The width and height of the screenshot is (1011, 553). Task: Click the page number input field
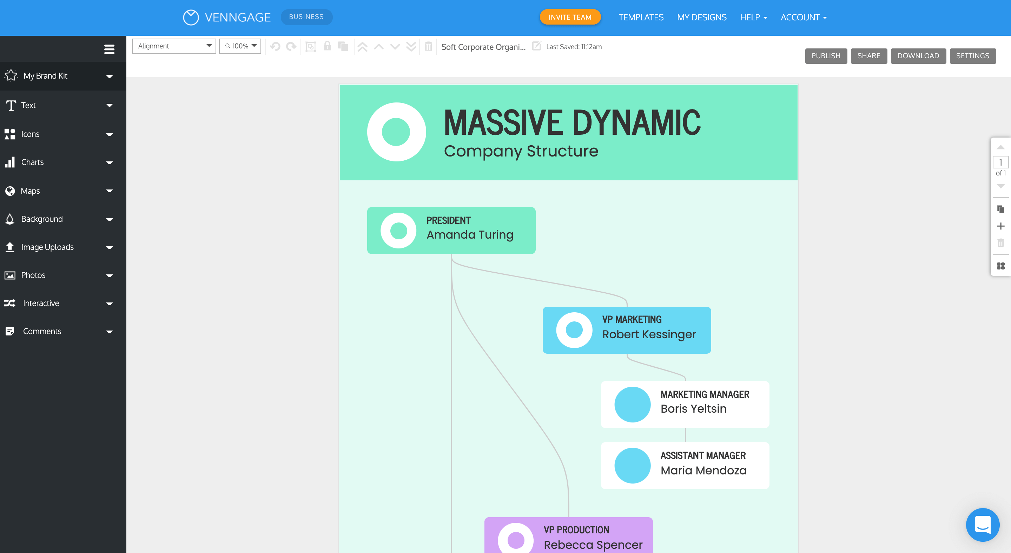pyautogui.click(x=1000, y=162)
